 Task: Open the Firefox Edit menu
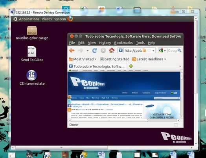point(81,43)
